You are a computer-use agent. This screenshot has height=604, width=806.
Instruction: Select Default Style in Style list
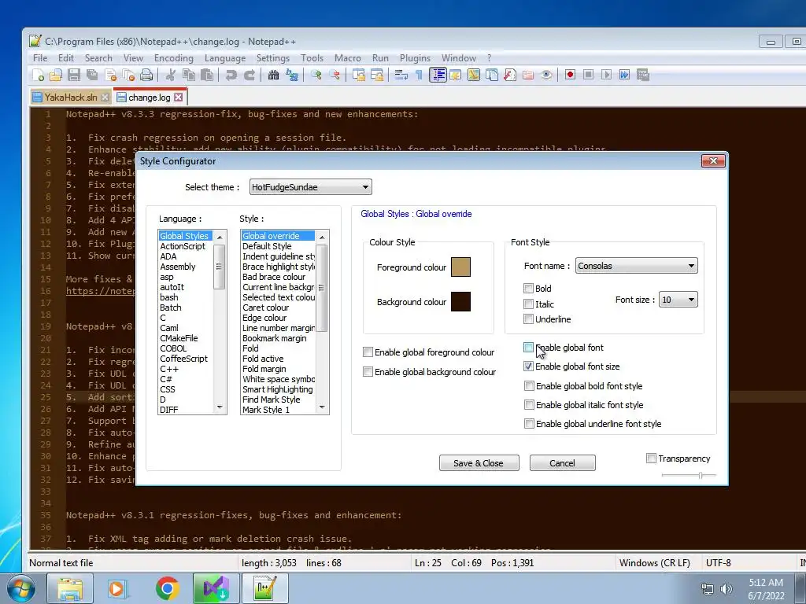click(x=267, y=246)
